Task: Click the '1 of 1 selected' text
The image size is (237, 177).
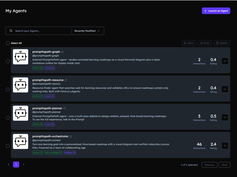Action: pos(189,165)
